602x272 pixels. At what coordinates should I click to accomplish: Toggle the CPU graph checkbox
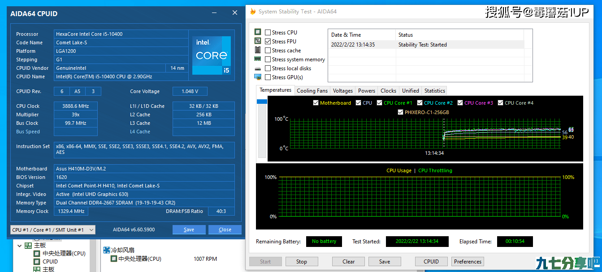pyautogui.click(x=358, y=103)
